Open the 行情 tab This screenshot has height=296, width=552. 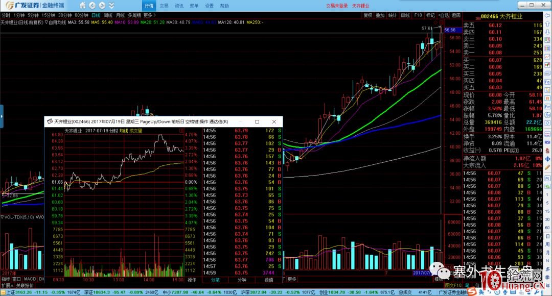(149, 6)
